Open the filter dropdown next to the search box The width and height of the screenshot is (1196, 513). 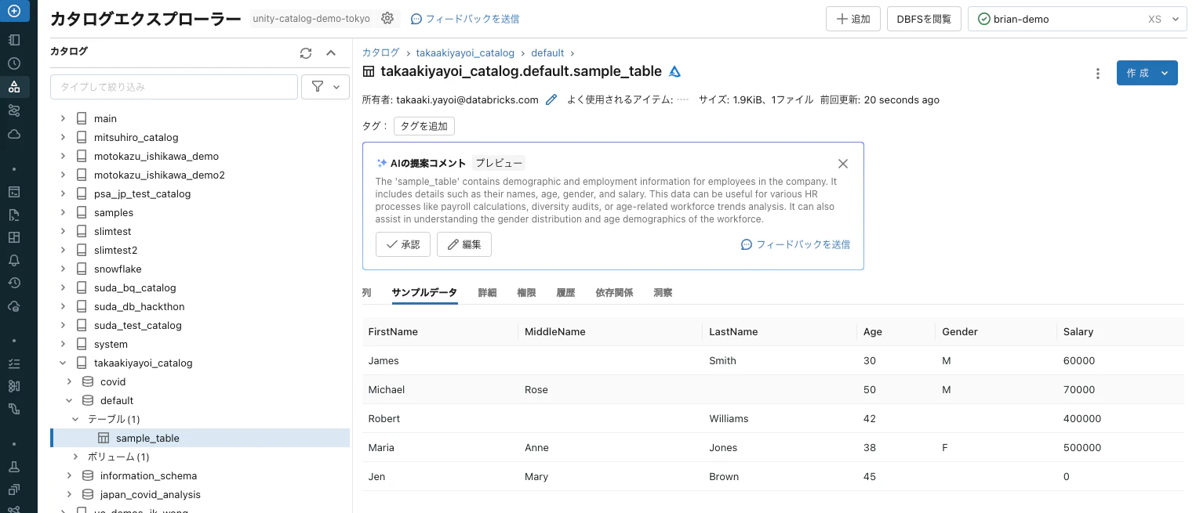(x=325, y=87)
